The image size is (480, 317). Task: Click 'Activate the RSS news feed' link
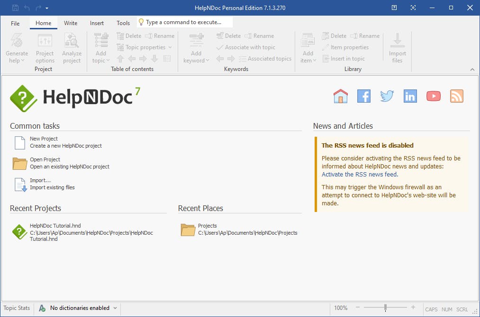click(x=360, y=174)
